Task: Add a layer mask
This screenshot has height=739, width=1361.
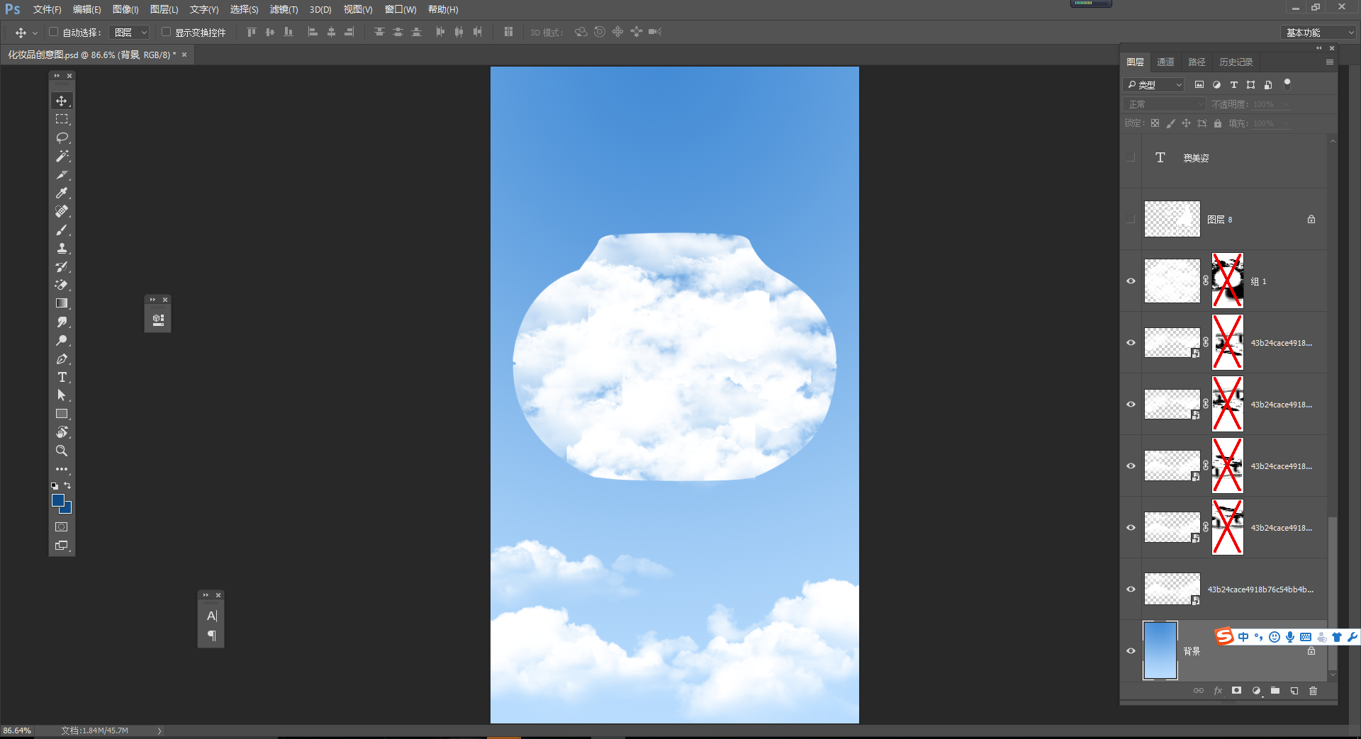Action: (1237, 691)
